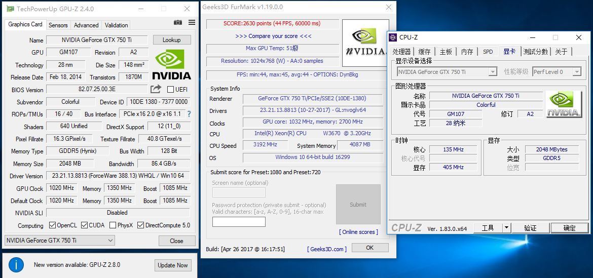The height and width of the screenshot is (278, 593).
Task: Click BIOS Version value 82.07.25.00.3E
Action: coord(97,90)
